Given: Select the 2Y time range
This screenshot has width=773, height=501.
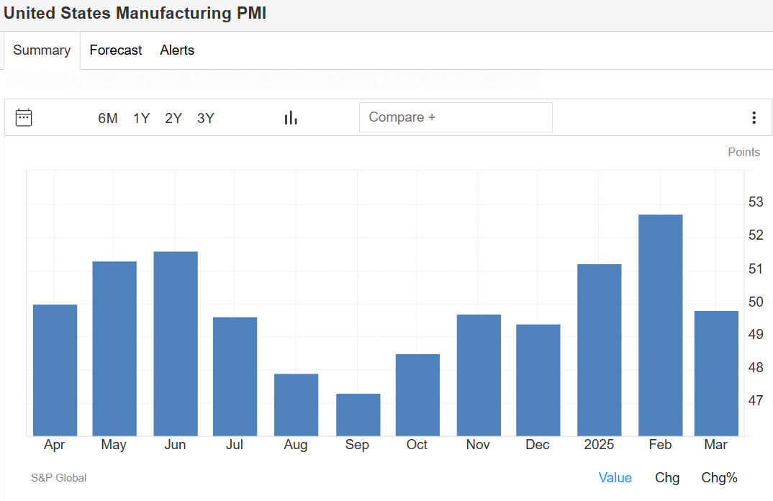Looking at the screenshot, I should coord(173,118).
